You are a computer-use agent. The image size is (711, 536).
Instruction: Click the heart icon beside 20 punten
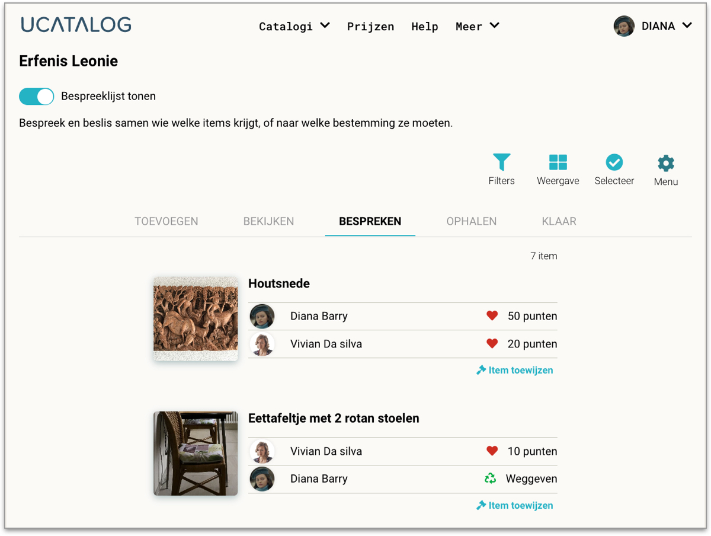click(x=492, y=344)
